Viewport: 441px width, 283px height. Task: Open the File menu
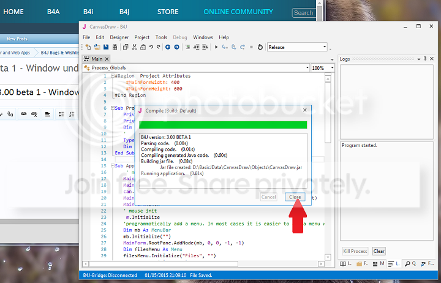coord(86,37)
